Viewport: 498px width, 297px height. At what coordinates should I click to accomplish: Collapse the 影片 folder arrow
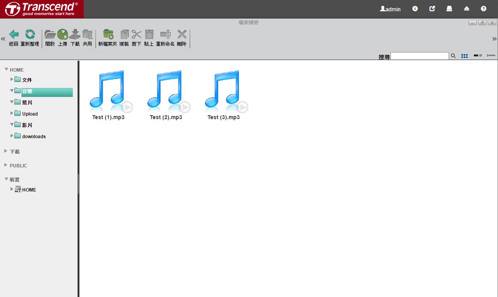pos(12,124)
